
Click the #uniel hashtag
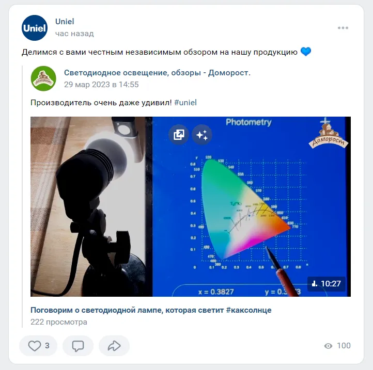point(185,103)
